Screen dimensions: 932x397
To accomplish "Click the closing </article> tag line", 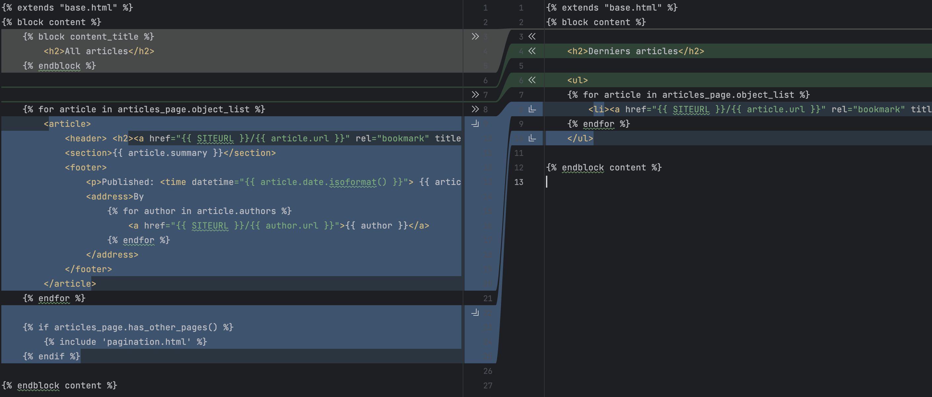I will (x=70, y=283).
